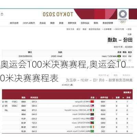Sort results by the 赛道 lane column arrow
The image size is (137, 137).
112,98
